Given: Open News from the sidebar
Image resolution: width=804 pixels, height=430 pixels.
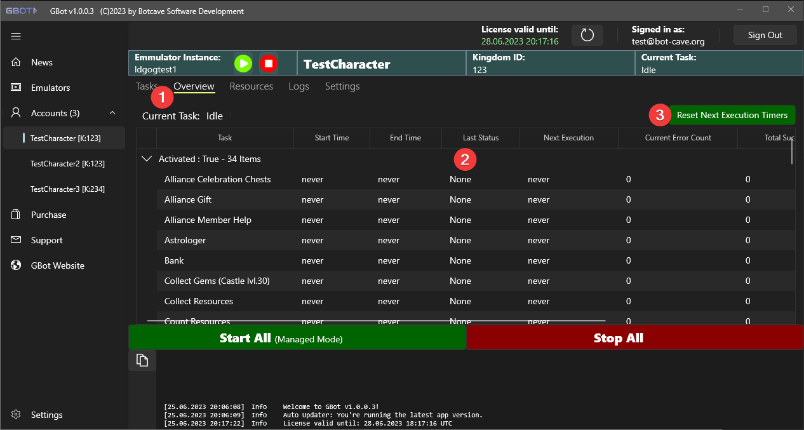Looking at the screenshot, I should pos(42,62).
